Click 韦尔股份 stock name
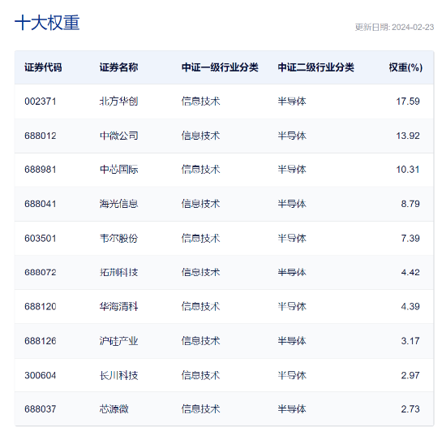The width and height of the screenshot is (446, 436). point(118,239)
